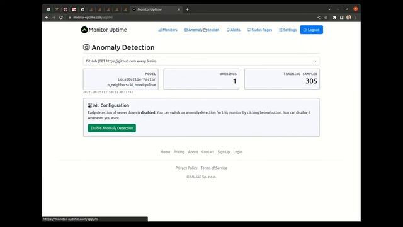Click the browser back arrow
403x227 pixels.
[47, 18]
